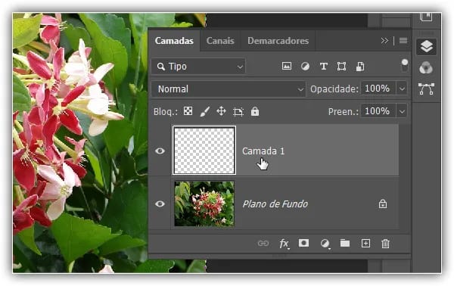Open the Canais tab
Screen dimensions: 454x286
point(220,41)
